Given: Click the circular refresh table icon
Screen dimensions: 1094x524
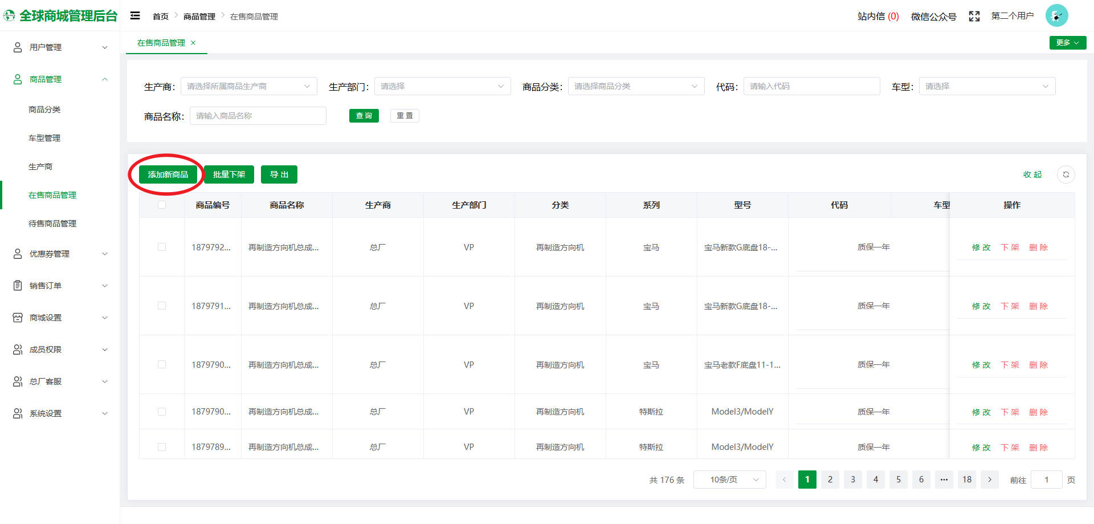Looking at the screenshot, I should 1066,174.
